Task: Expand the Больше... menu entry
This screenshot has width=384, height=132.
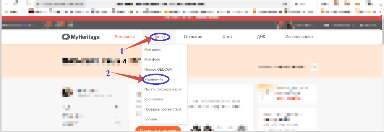Action: pyautogui.click(x=152, y=119)
